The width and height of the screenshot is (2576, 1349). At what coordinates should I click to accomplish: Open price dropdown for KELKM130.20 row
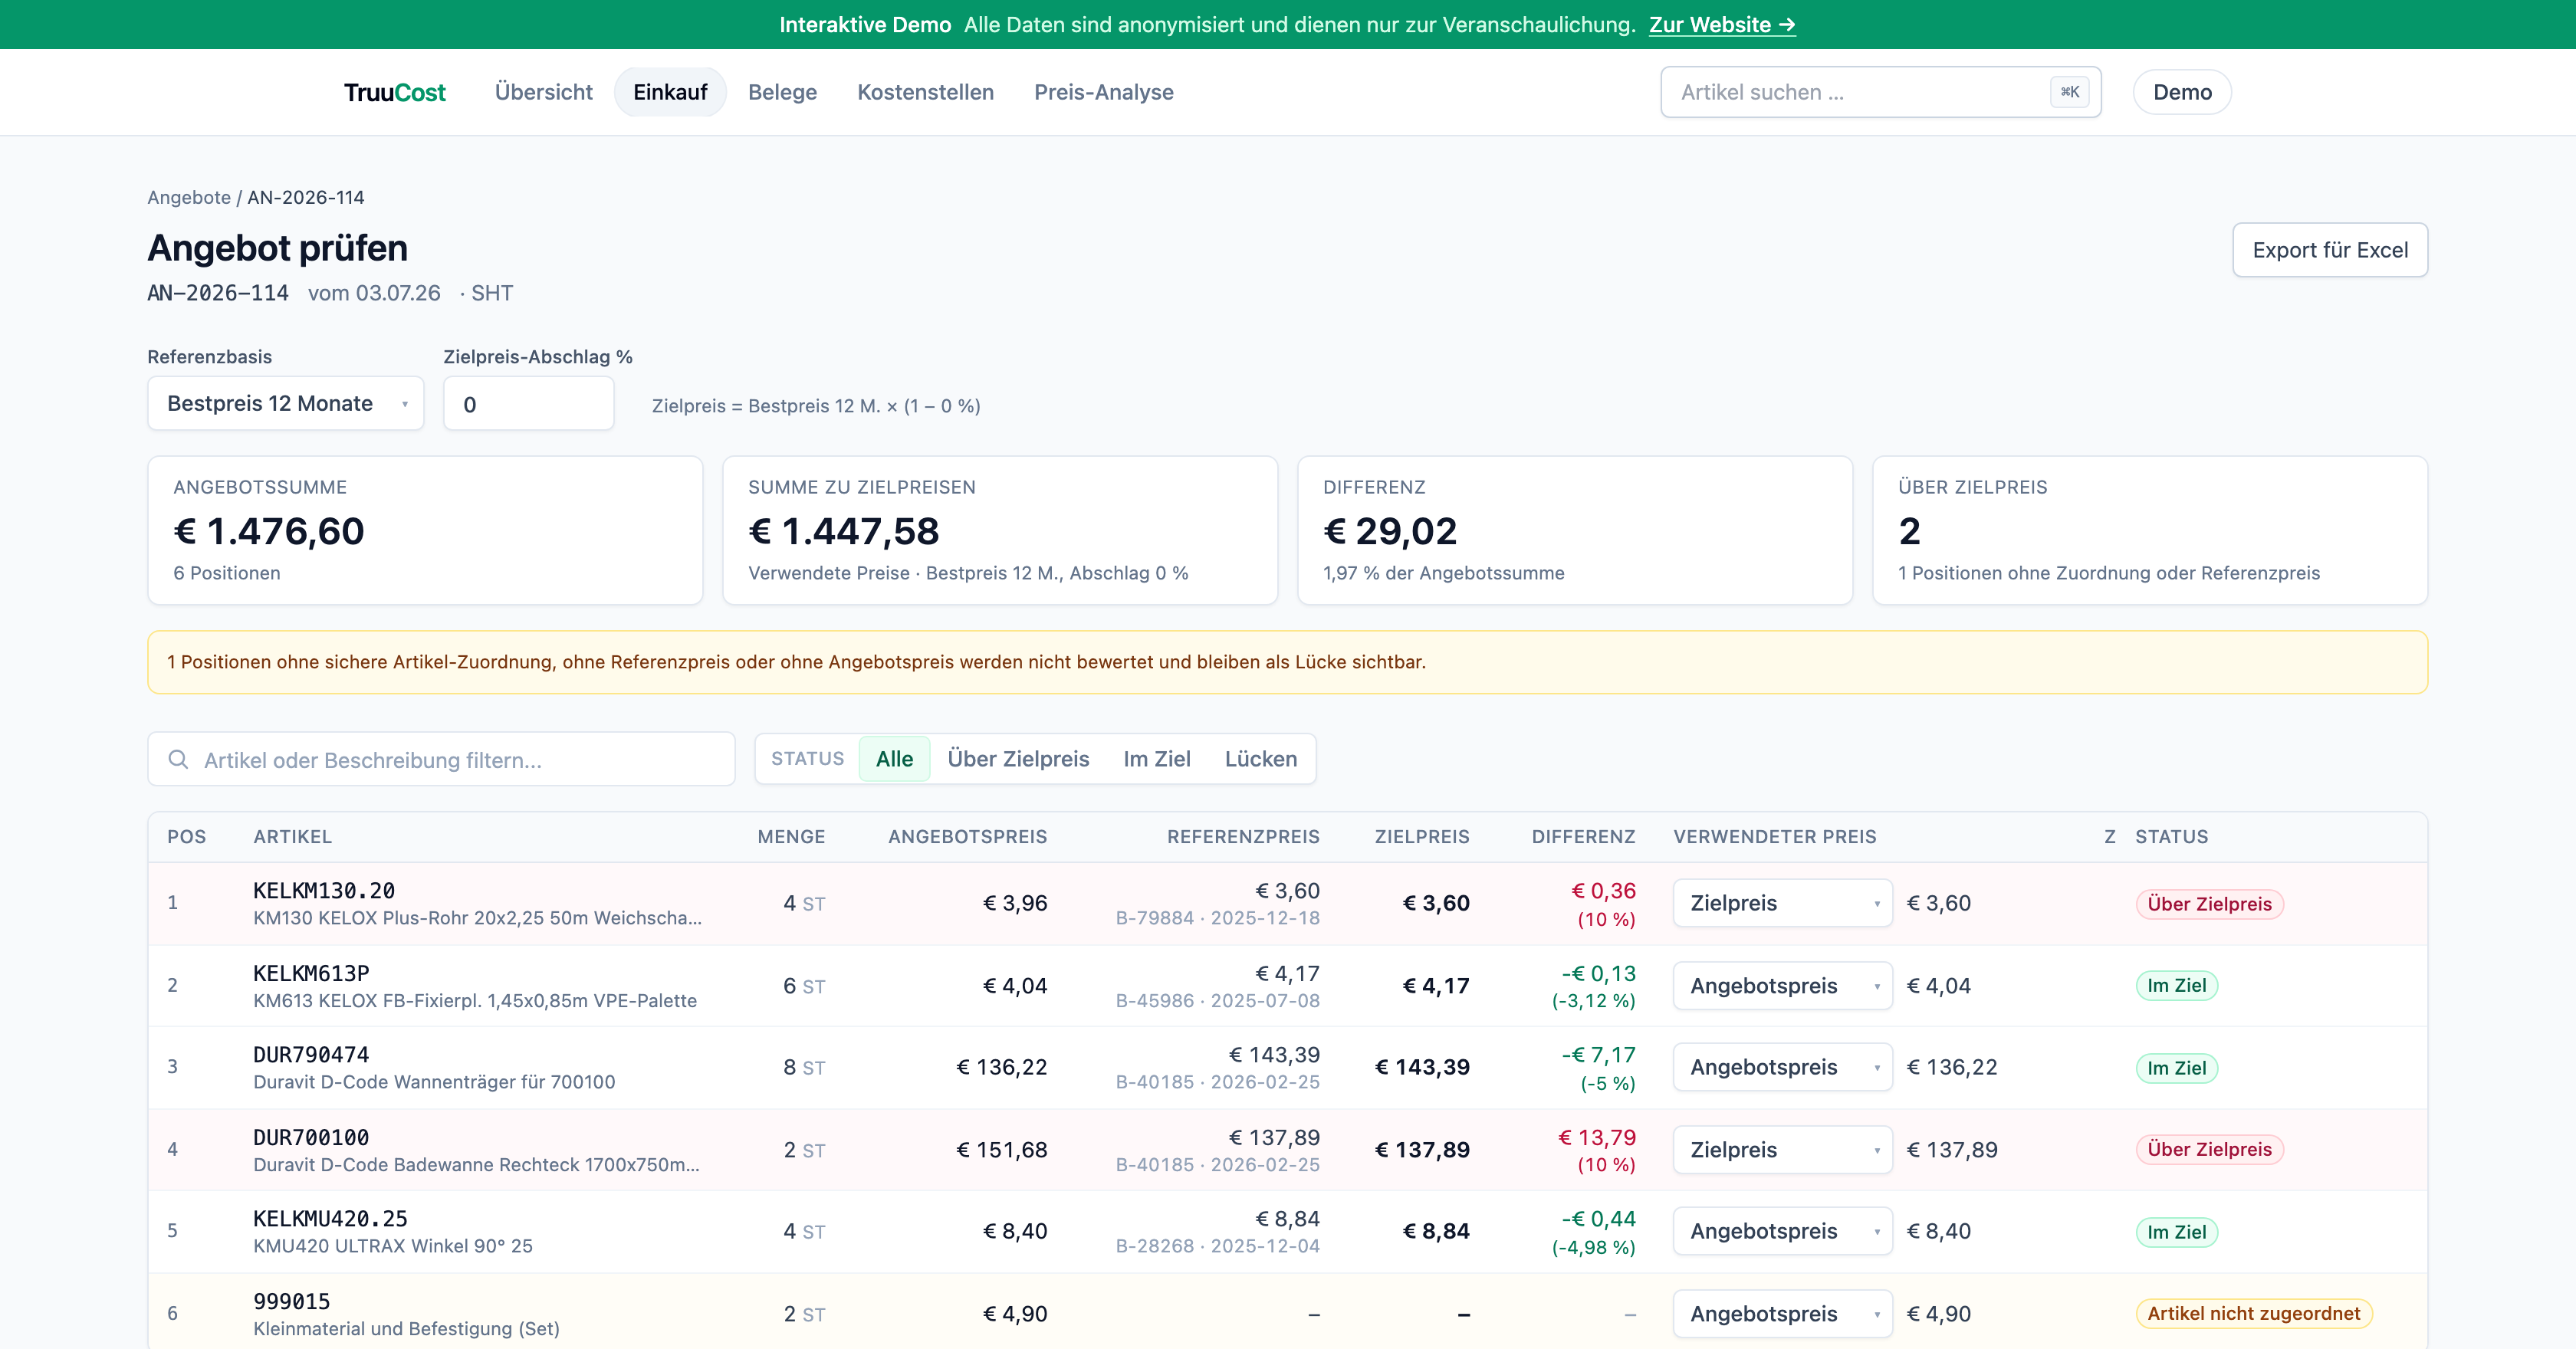click(x=1782, y=903)
